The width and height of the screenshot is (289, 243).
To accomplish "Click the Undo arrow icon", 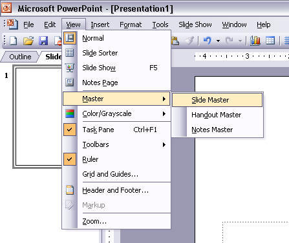I will pyautogui.click(x=207, y=41).
